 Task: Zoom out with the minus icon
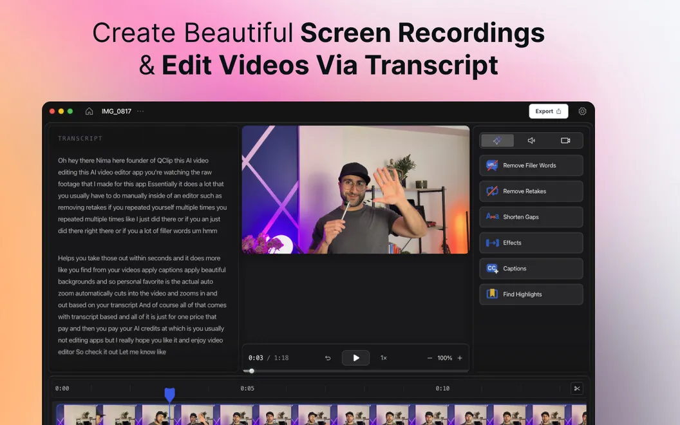[430, 358]
